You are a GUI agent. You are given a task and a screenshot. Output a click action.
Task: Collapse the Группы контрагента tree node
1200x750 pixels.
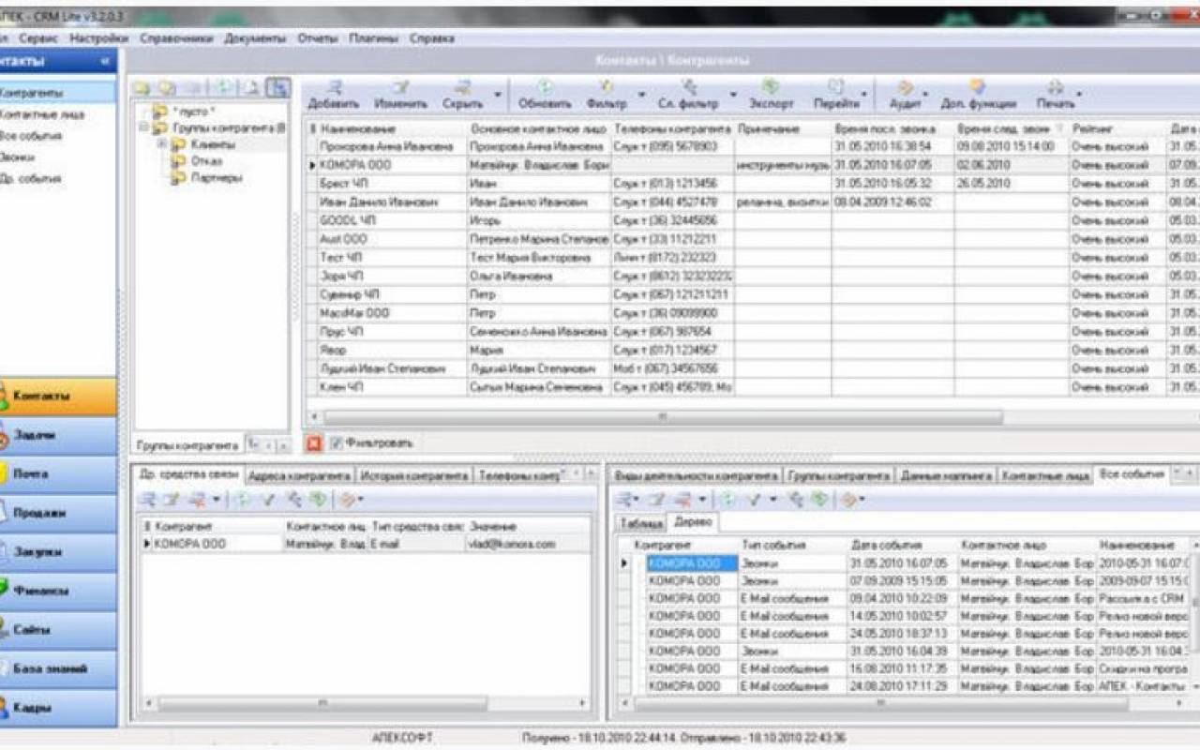(x=142, y=128)
